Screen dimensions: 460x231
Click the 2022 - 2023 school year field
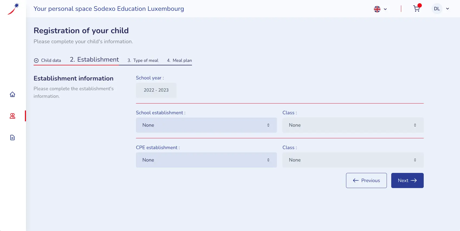coord(156,90)
